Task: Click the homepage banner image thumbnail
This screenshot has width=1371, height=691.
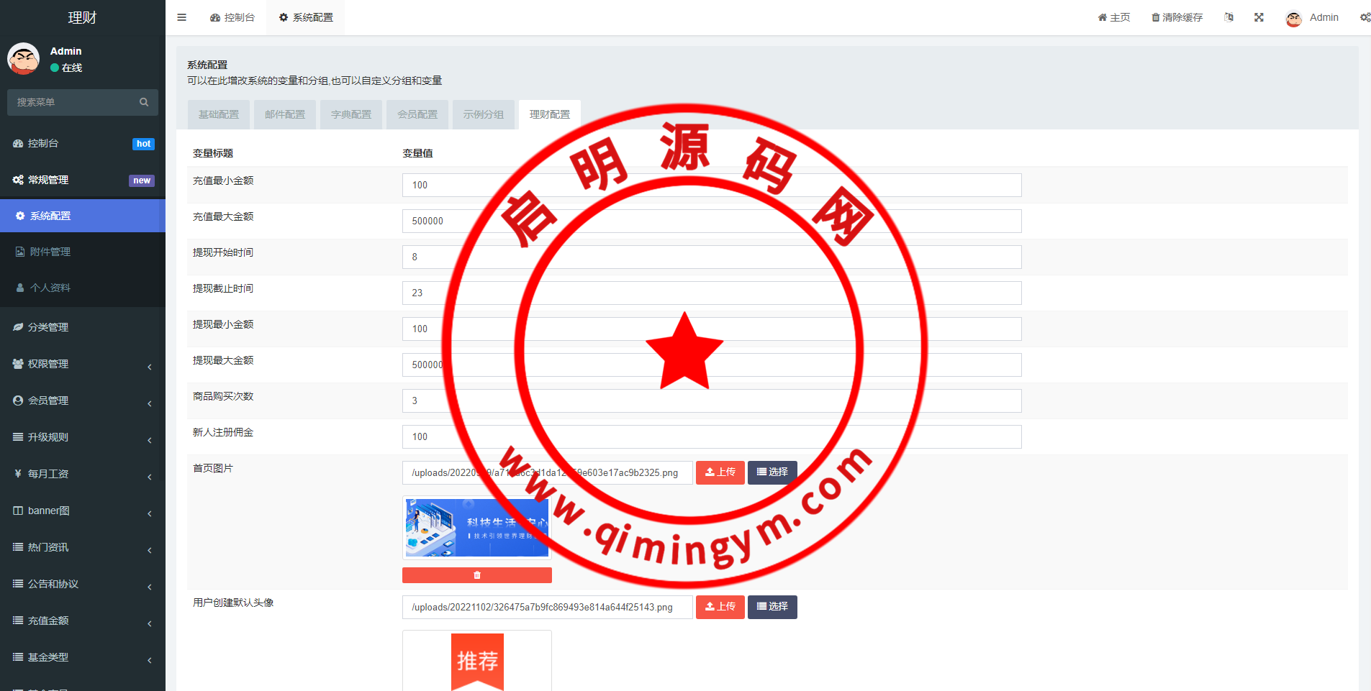Action: point(476,528)
